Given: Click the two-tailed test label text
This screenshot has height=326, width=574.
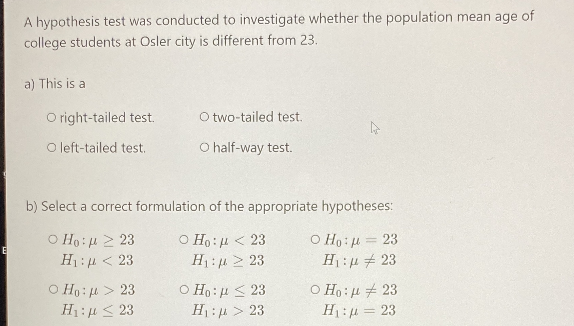Looking at the screenshot, I should [x=256, y=117].
